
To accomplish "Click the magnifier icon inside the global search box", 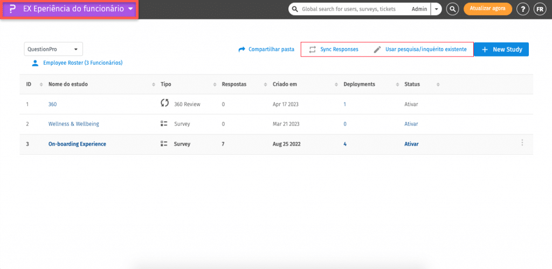I will (295, 9).
